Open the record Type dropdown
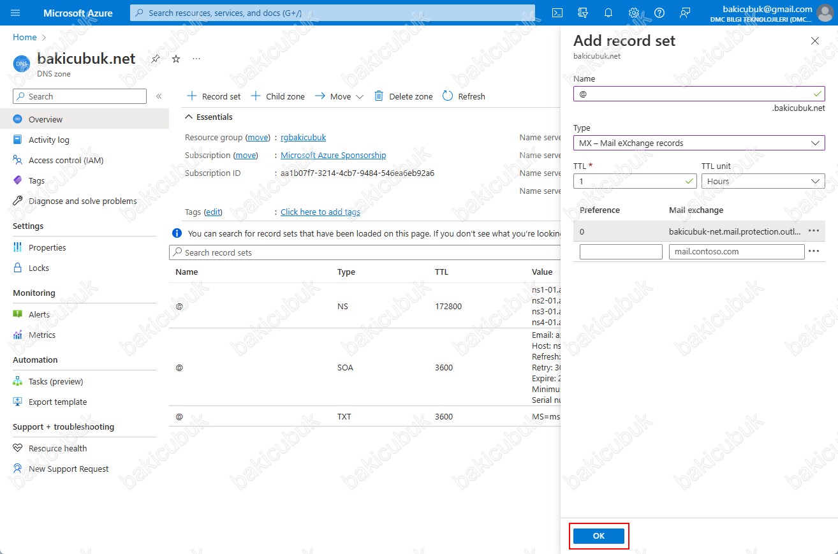The width and height of the screenshot is (838, 554). tap(699, 143)
